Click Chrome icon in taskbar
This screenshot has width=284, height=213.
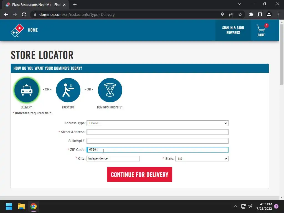[34, 206]
